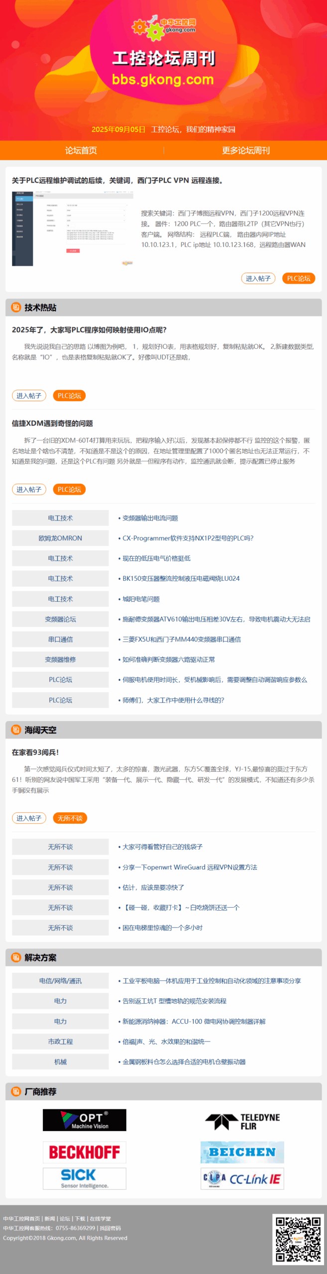This screenshot has width=327, height=1274.
Task: Select 市政工程 category cell
Action: pos(60,1041)
